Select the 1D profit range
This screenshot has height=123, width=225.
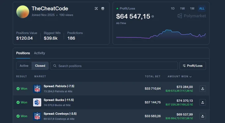click(x=173, y=9)
